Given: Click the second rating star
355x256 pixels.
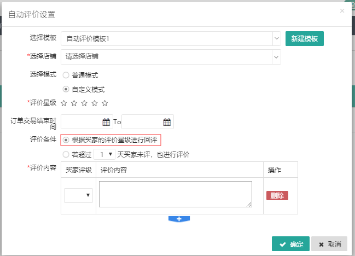Looking at the screenshot, I should coord(74,103).
